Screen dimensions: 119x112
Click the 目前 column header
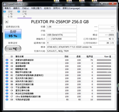click(64, 57)
